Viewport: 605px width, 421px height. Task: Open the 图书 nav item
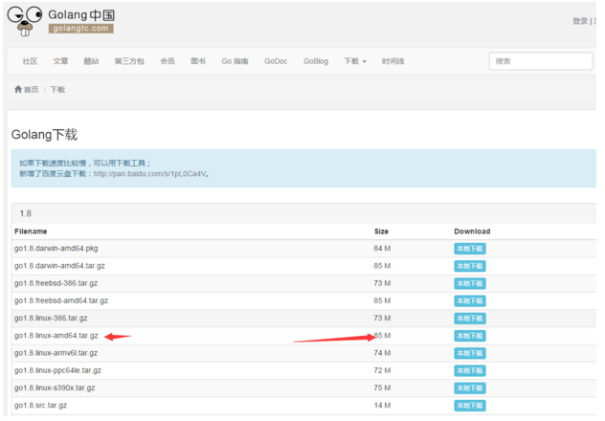(x=198, y=61)
